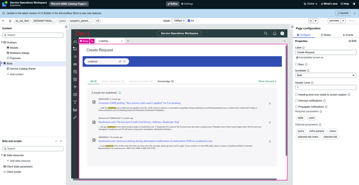Click info icon next to results count
Image resolution: width=359 pixels, height=185 pixels.
119,93
